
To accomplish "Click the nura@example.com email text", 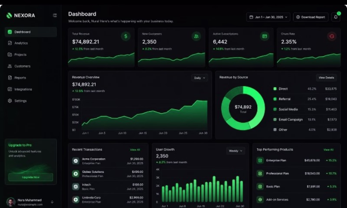I will click(30, 205).
